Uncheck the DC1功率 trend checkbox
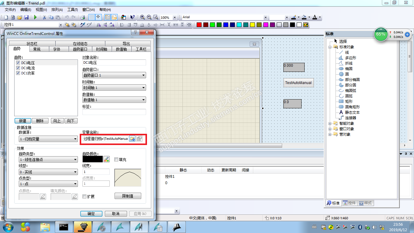414x233 pixels. (x=18, y=73)
